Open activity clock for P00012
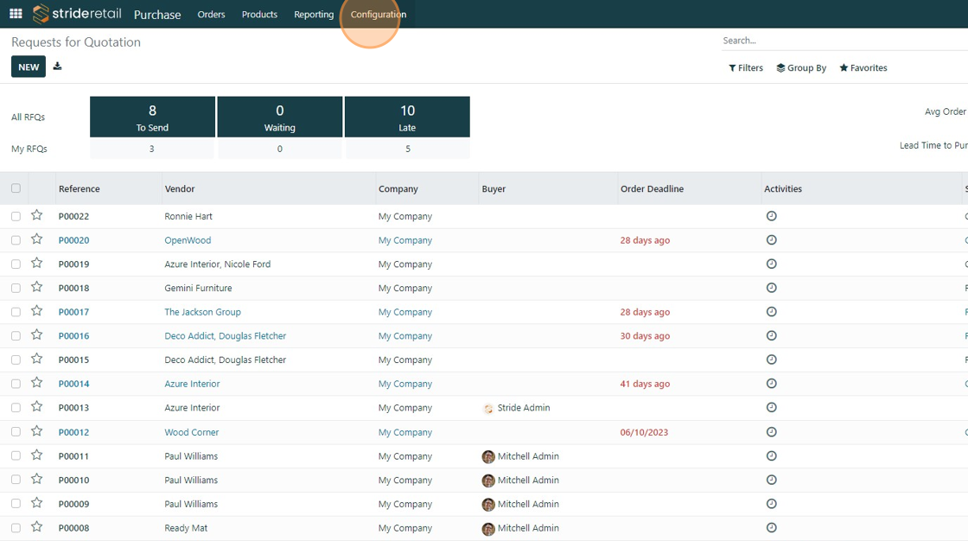 point(771,432)
